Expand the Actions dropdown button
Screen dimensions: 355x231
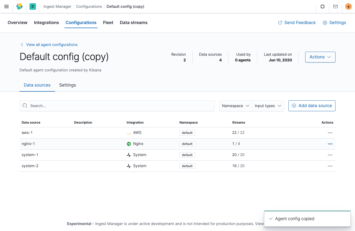[320, 57]
